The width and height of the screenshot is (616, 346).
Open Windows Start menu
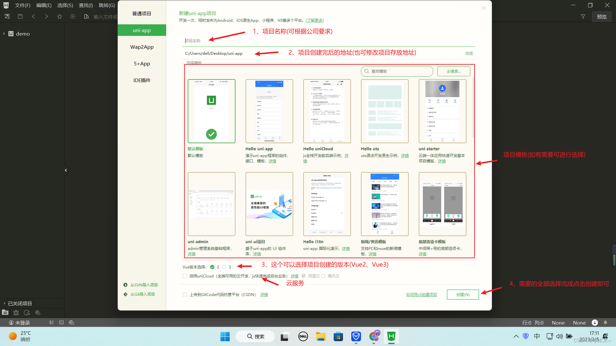(225, 336)
